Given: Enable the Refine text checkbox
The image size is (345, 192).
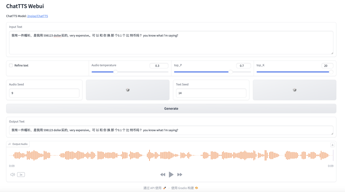Looking at the screenshot, I should click(x=11, y=65).
